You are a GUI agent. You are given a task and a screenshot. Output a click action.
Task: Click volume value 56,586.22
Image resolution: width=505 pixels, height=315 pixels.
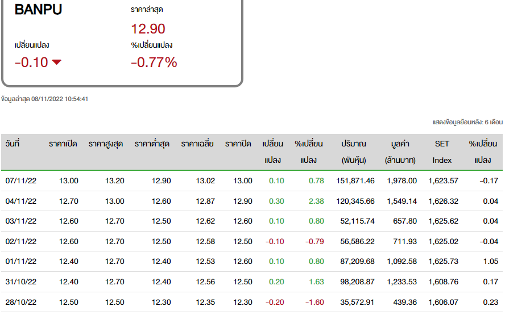pyautogui.click(x=357, y=241)
